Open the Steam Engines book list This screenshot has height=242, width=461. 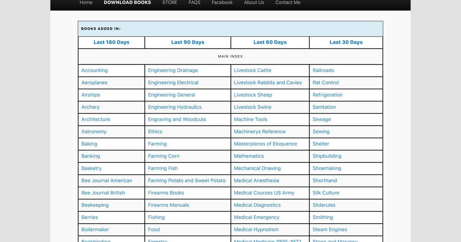[x=330, y=229]
